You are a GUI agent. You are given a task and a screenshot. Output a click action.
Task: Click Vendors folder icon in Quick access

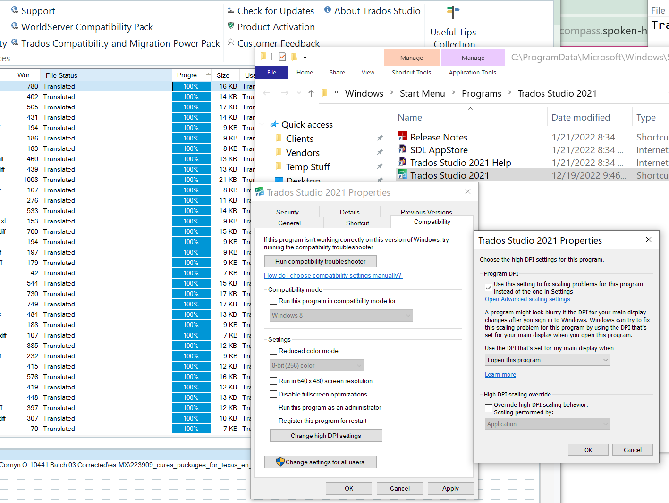[279, 152]
